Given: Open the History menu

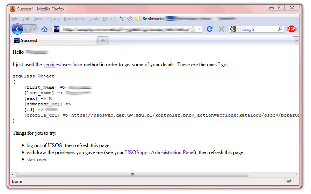Looking at the screenshot, I should coord(53,18).
